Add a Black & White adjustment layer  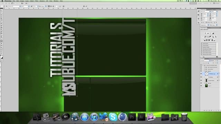click(x=210, y=37)
